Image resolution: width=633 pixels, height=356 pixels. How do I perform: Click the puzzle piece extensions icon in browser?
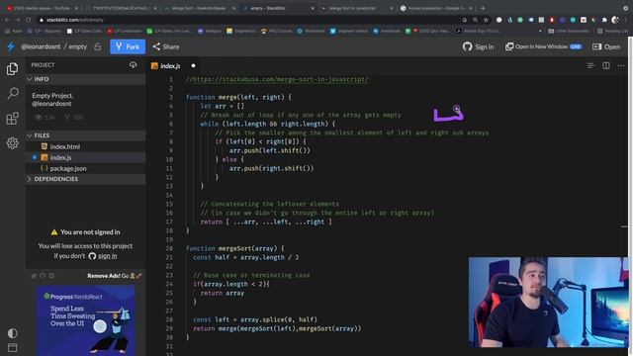coord(604,20)
